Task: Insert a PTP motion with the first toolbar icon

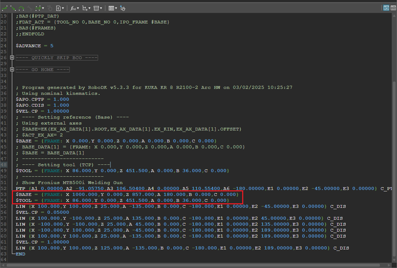Action: tap(5, 8)
